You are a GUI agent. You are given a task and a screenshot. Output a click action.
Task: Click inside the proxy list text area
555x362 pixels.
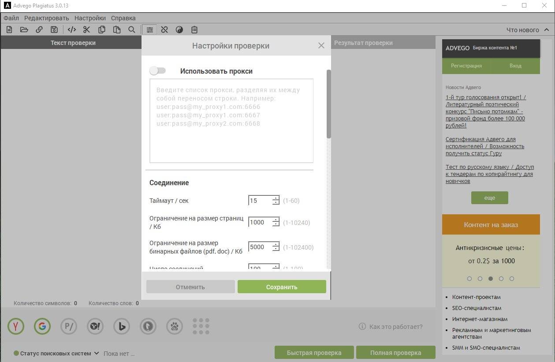tap(231, 121)
